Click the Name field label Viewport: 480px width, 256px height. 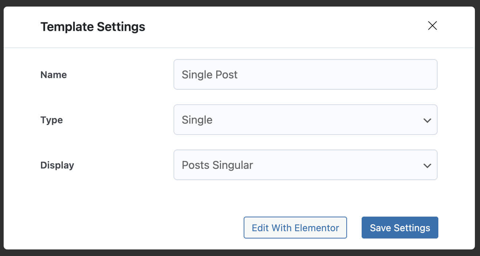point(53,75)
